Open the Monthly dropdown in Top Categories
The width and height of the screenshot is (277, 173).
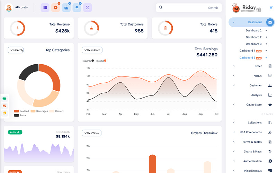click(x=16, y=50)
